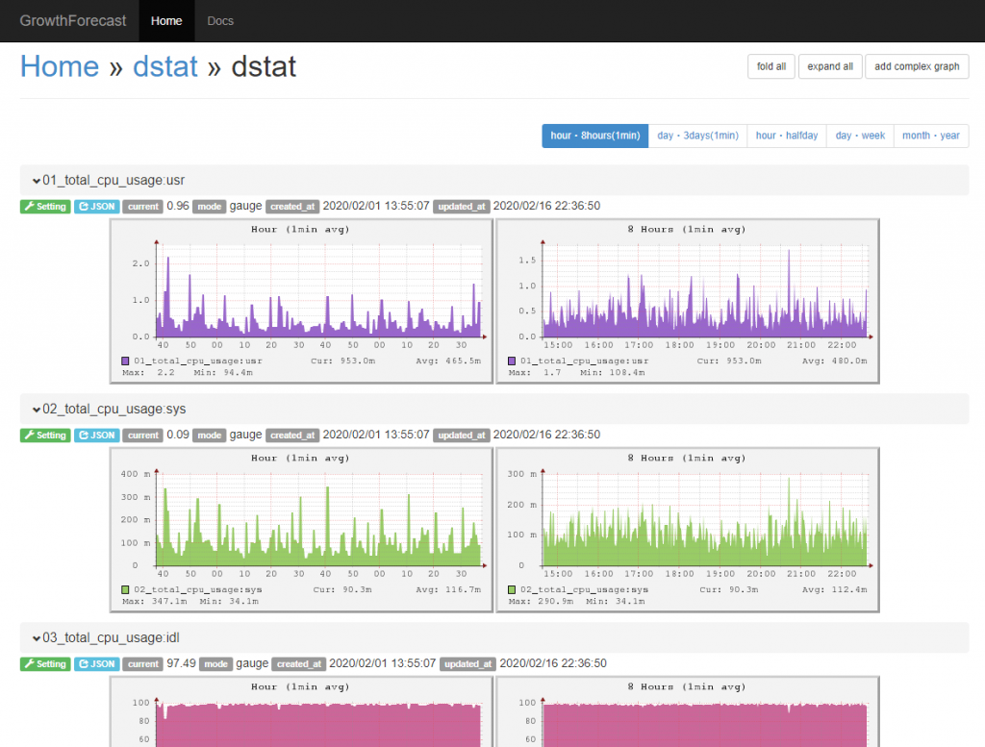Click the add complex graph button
The height and width of the screenshot is (747, 985).
(917, 66)
